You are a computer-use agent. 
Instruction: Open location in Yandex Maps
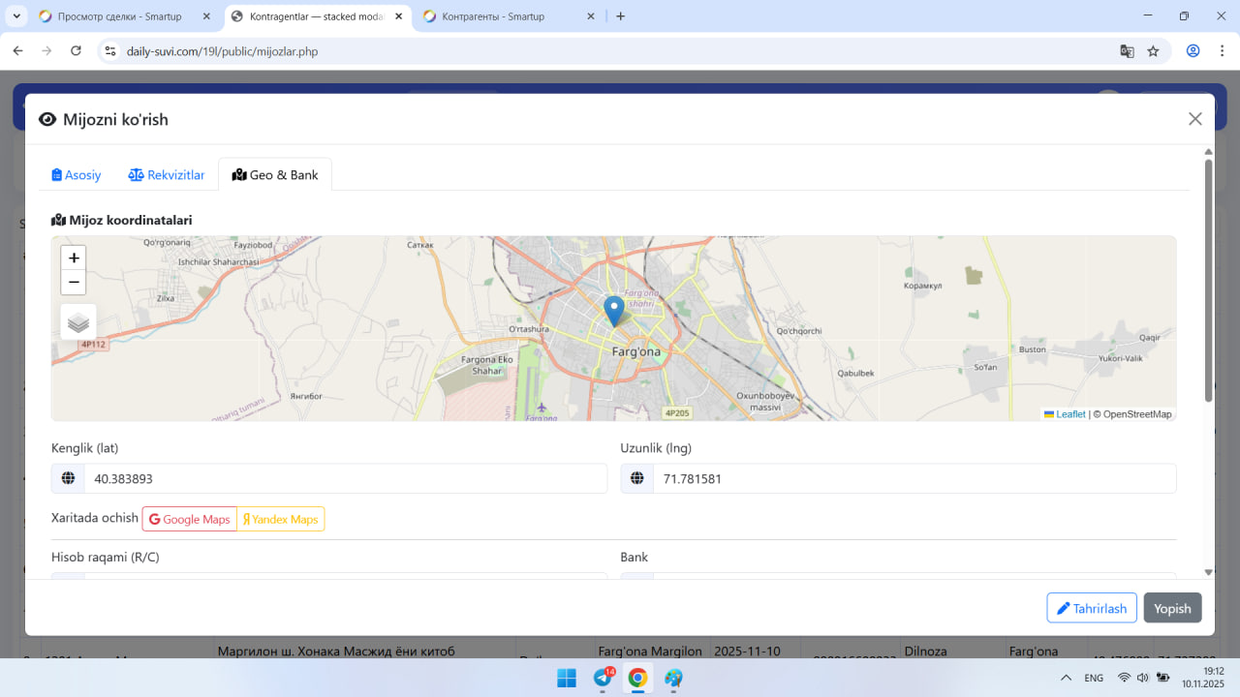point(281,520)
